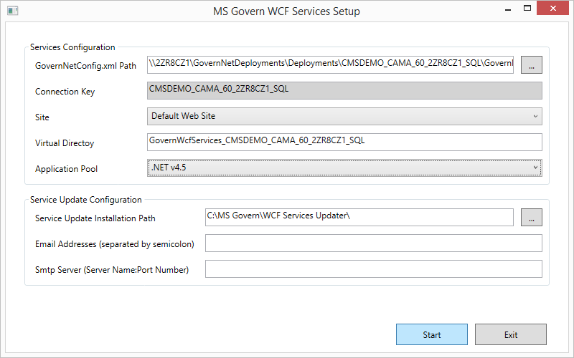Click the app icon in title bar
The width and height of the screenshot is (574, 358).
[x=12, y=11]
